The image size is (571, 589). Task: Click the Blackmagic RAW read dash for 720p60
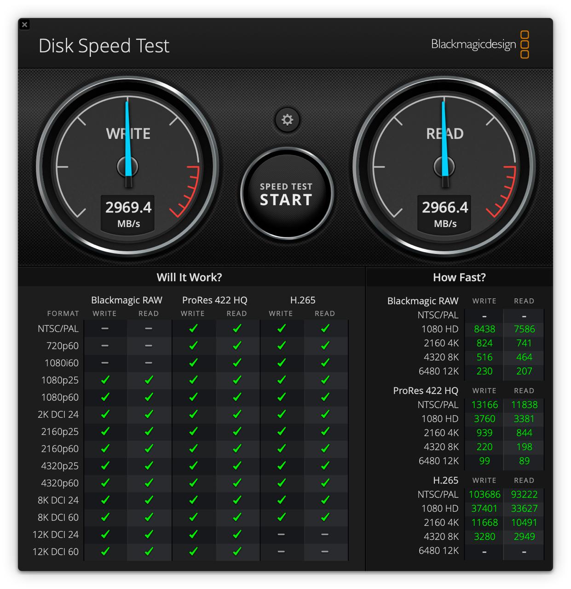pos(149,345)
